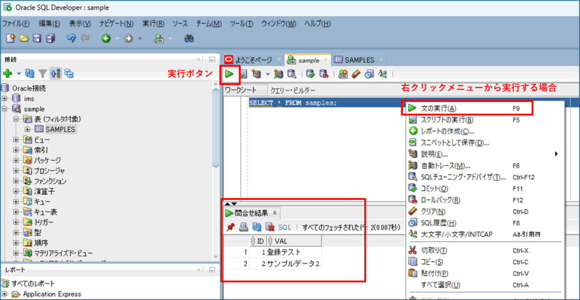Click the SQL link in query result toolbar
The image size is (580, 300).
284,227
